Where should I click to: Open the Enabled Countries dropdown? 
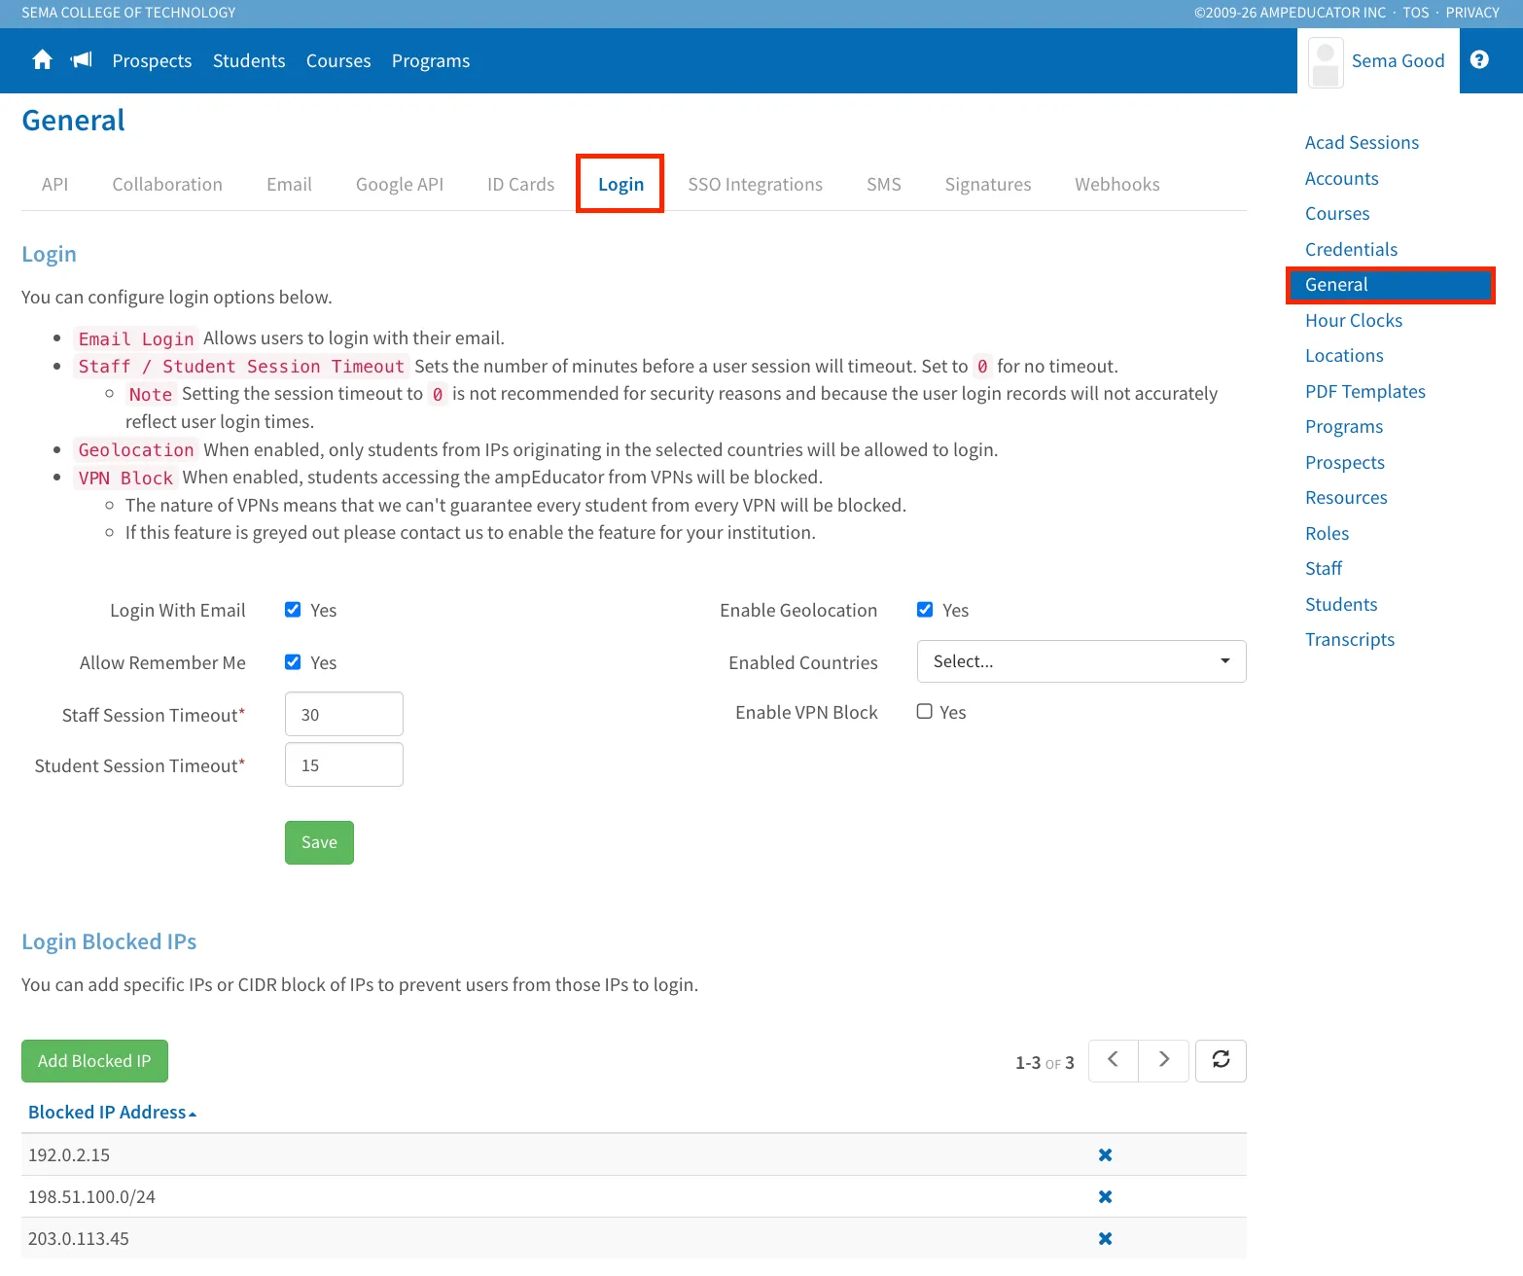click(1081, 661)
